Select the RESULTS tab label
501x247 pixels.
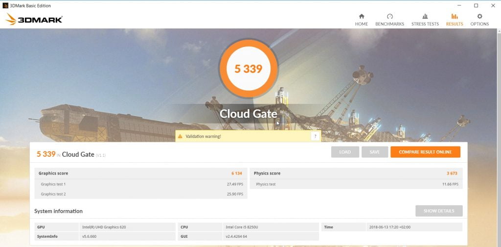pos(455,24)
